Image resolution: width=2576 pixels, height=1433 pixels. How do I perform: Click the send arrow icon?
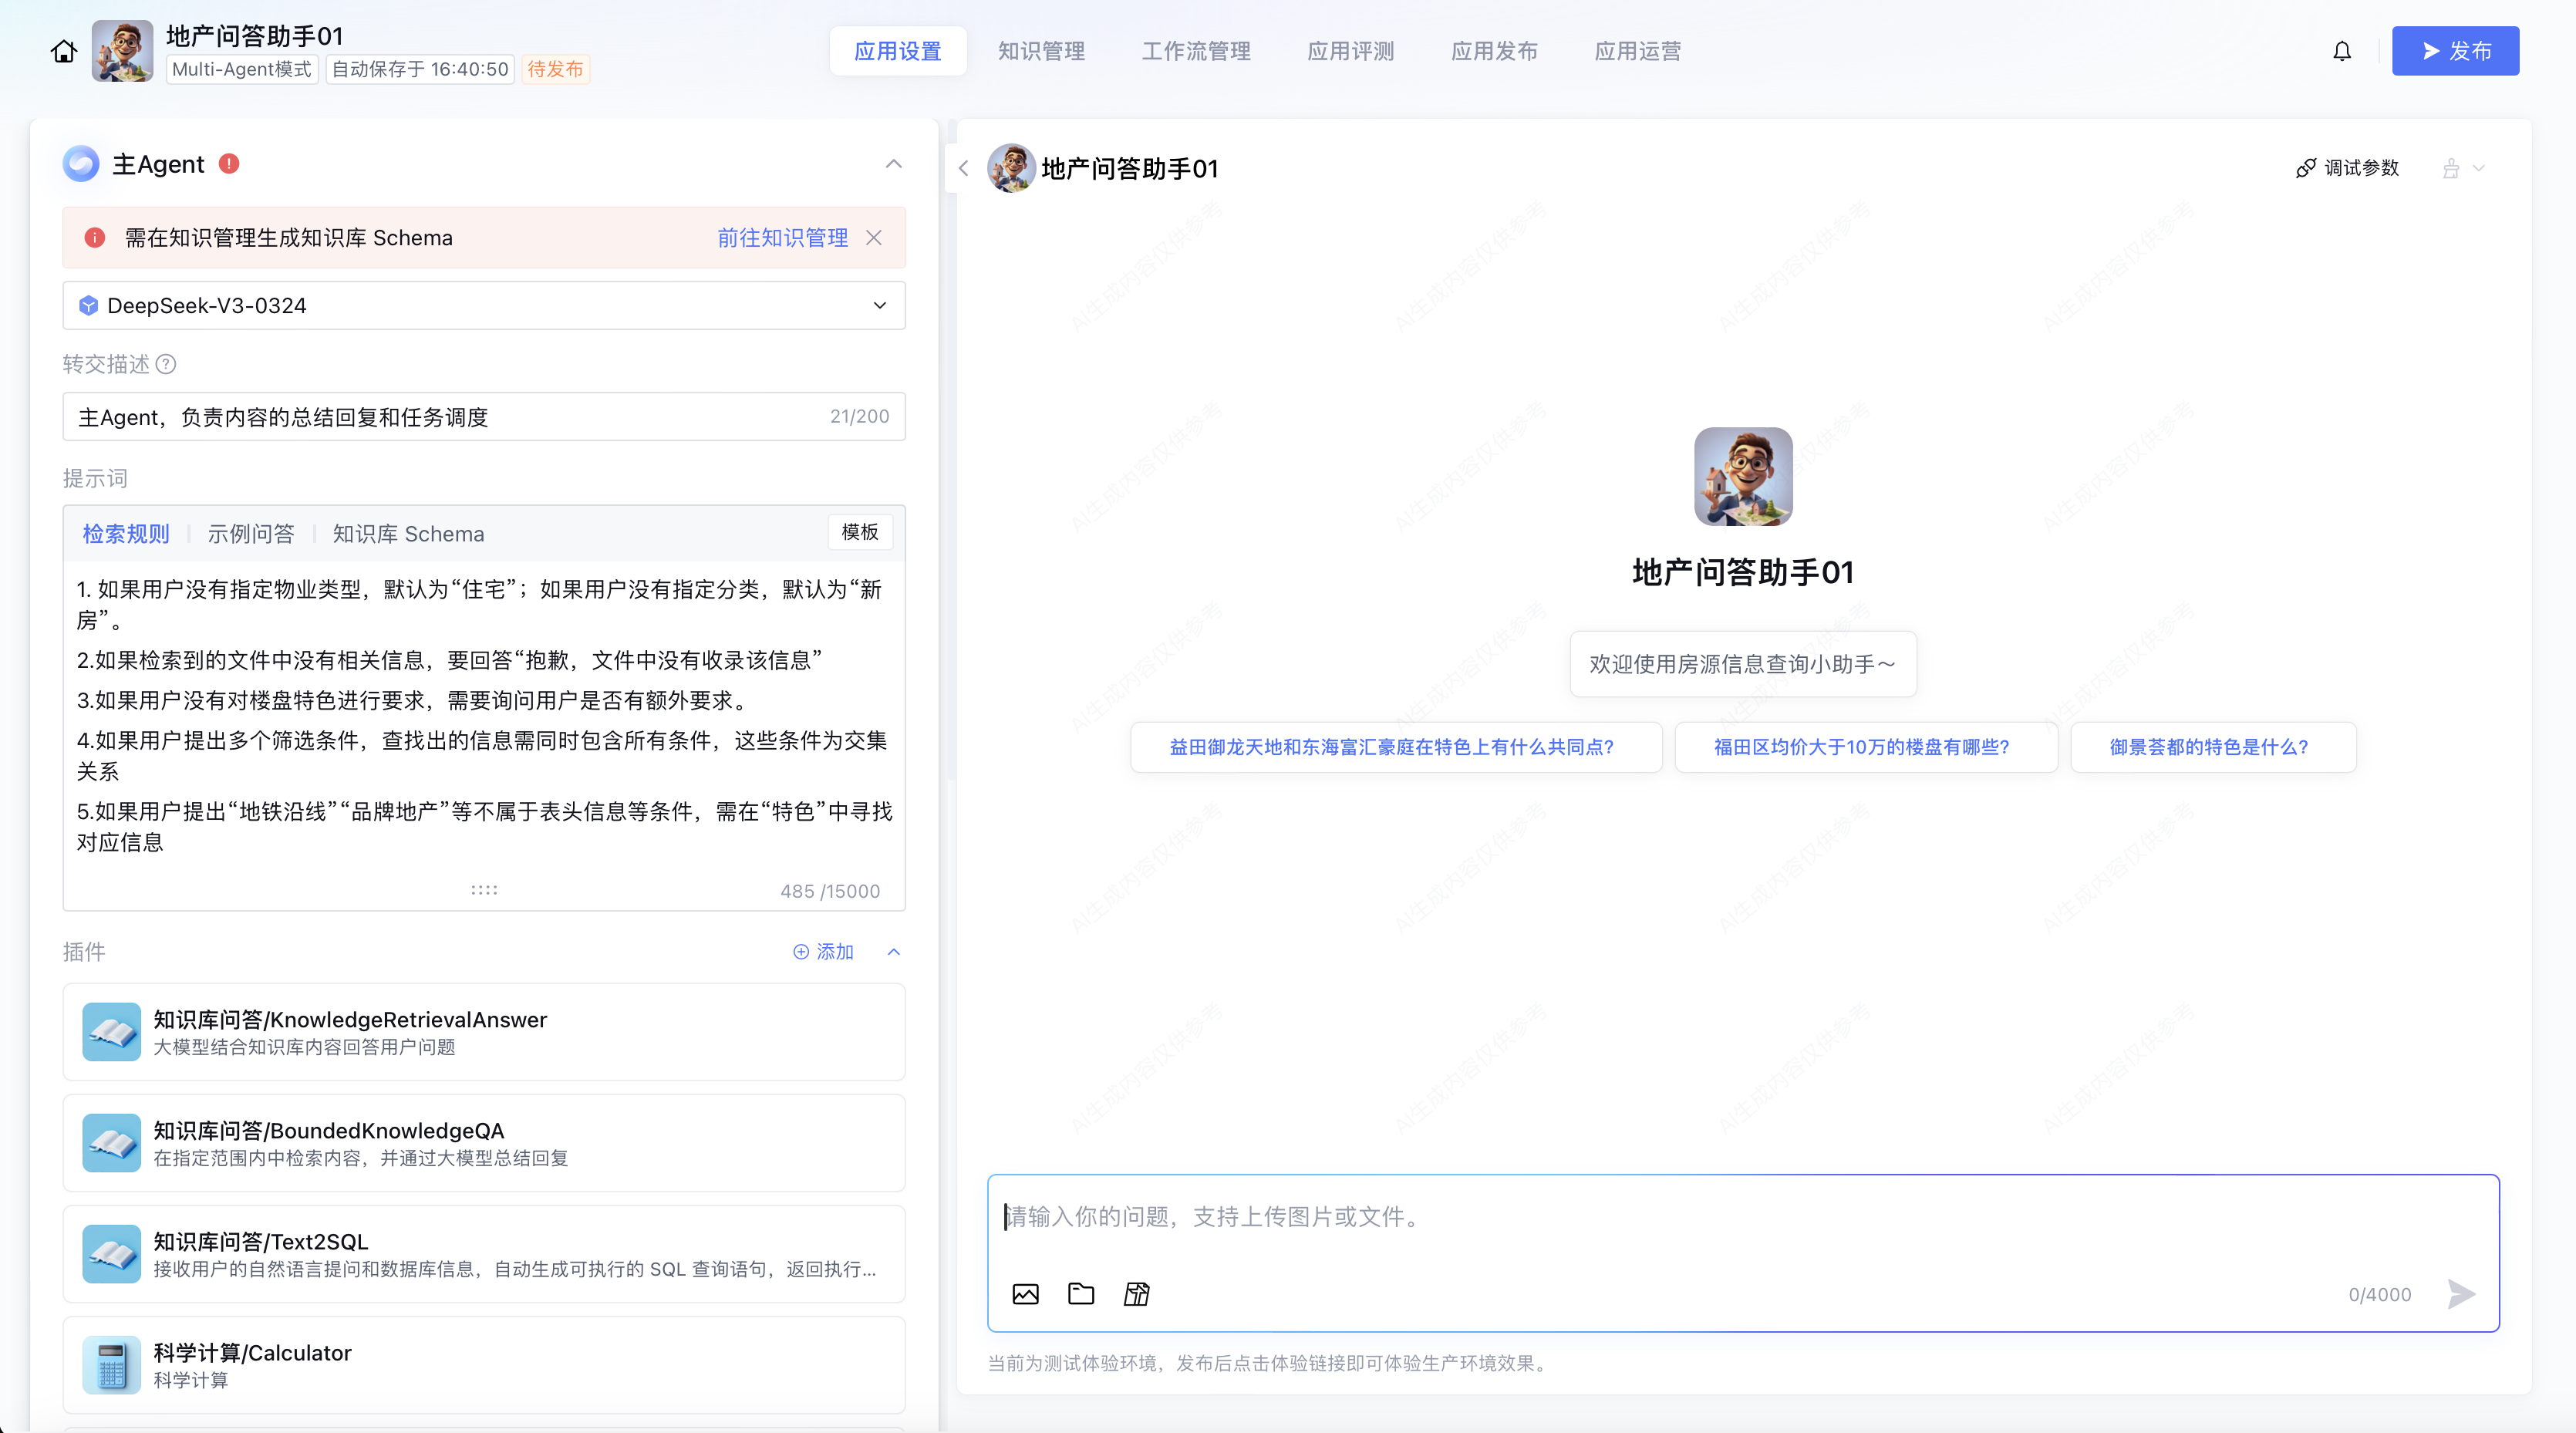2461,1294
